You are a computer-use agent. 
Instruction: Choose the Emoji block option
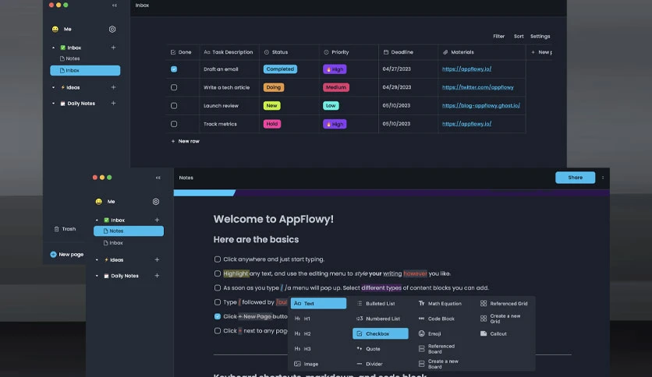tap(430, 333)
